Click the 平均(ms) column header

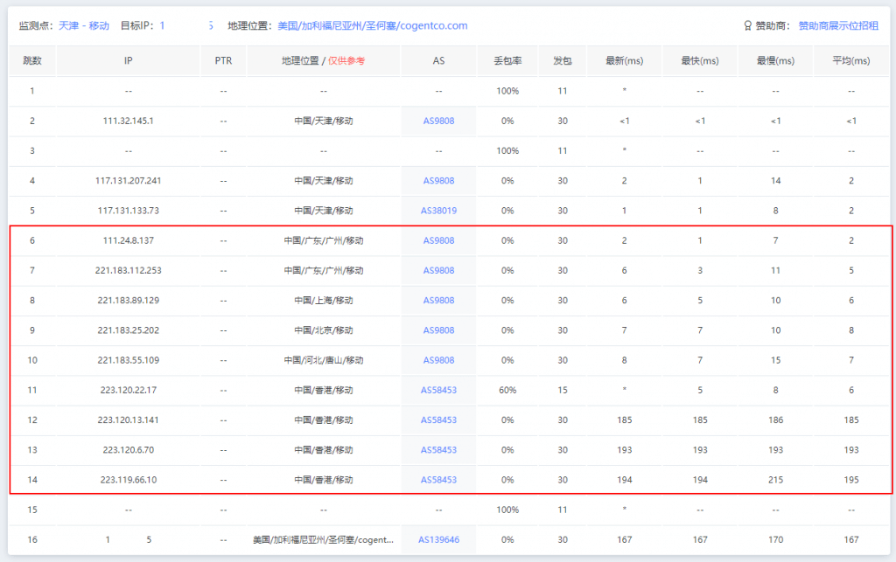point(850,61)
